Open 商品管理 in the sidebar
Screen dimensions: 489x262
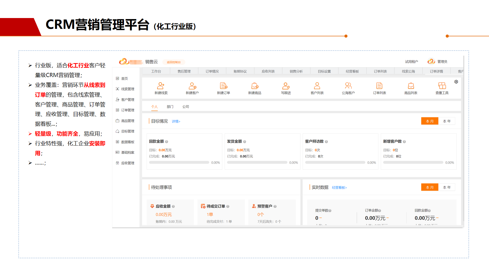tap(125, 121)
